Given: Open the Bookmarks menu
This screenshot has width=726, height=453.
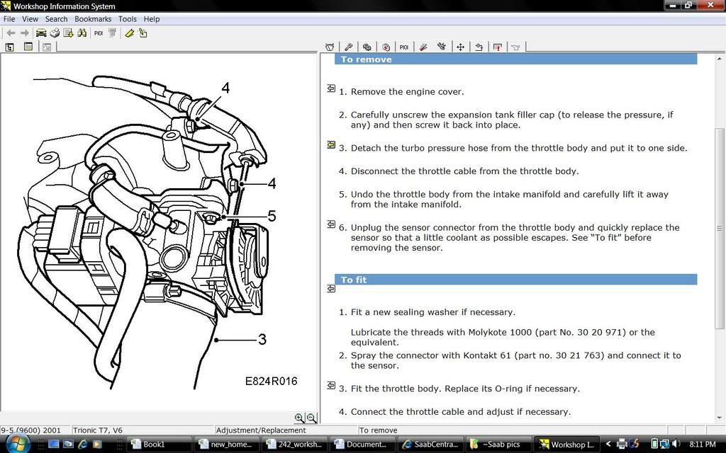Looking at the screenshot, I should (x=93, y=18).
